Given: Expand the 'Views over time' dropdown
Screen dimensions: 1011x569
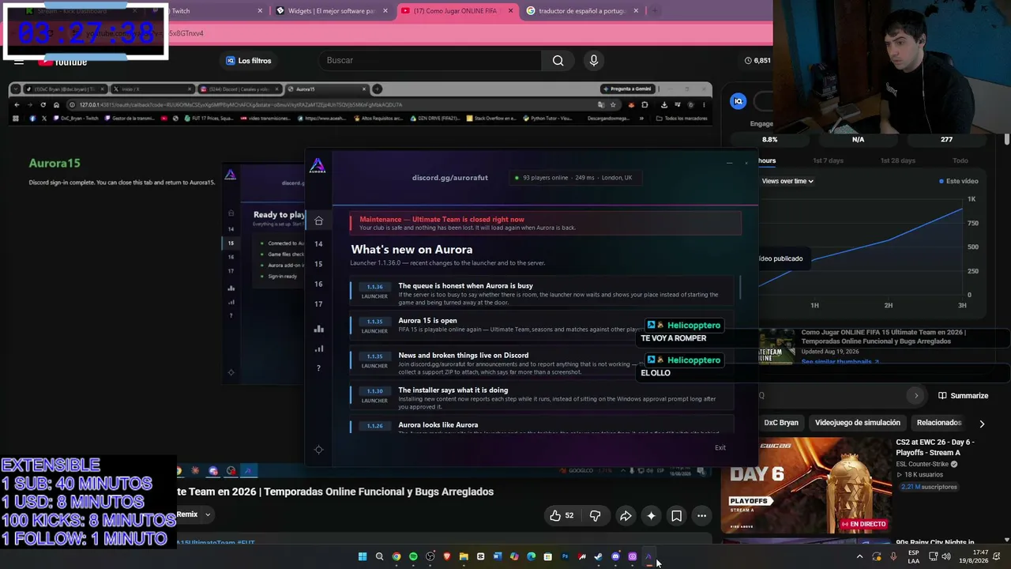Looking at the screenshot, I should click(x=787, y=181).
